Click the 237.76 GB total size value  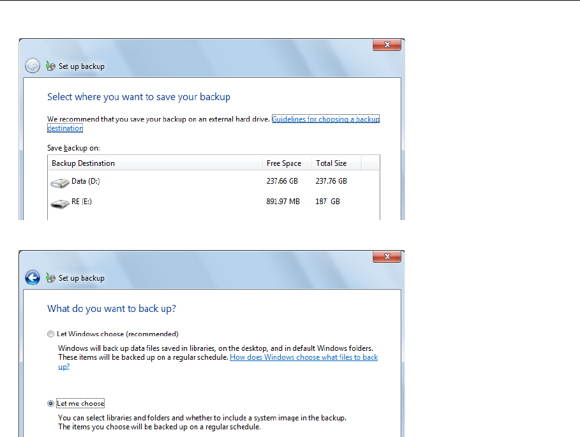tap(331, 181)
